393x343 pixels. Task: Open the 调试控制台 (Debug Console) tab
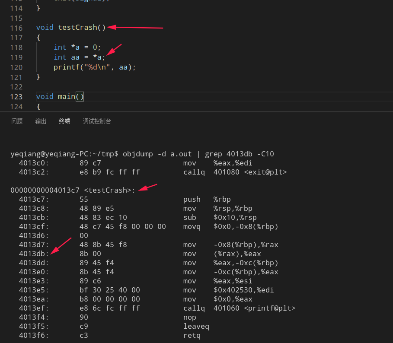click(97, 121)
